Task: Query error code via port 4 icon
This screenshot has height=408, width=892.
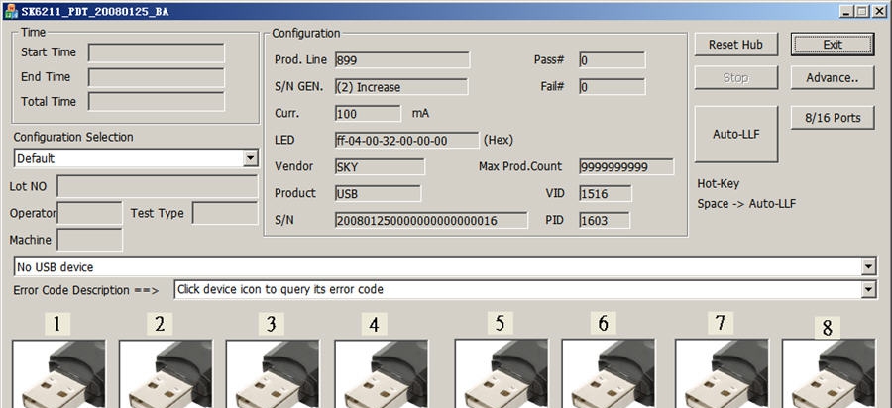Action: click(380, 374)
